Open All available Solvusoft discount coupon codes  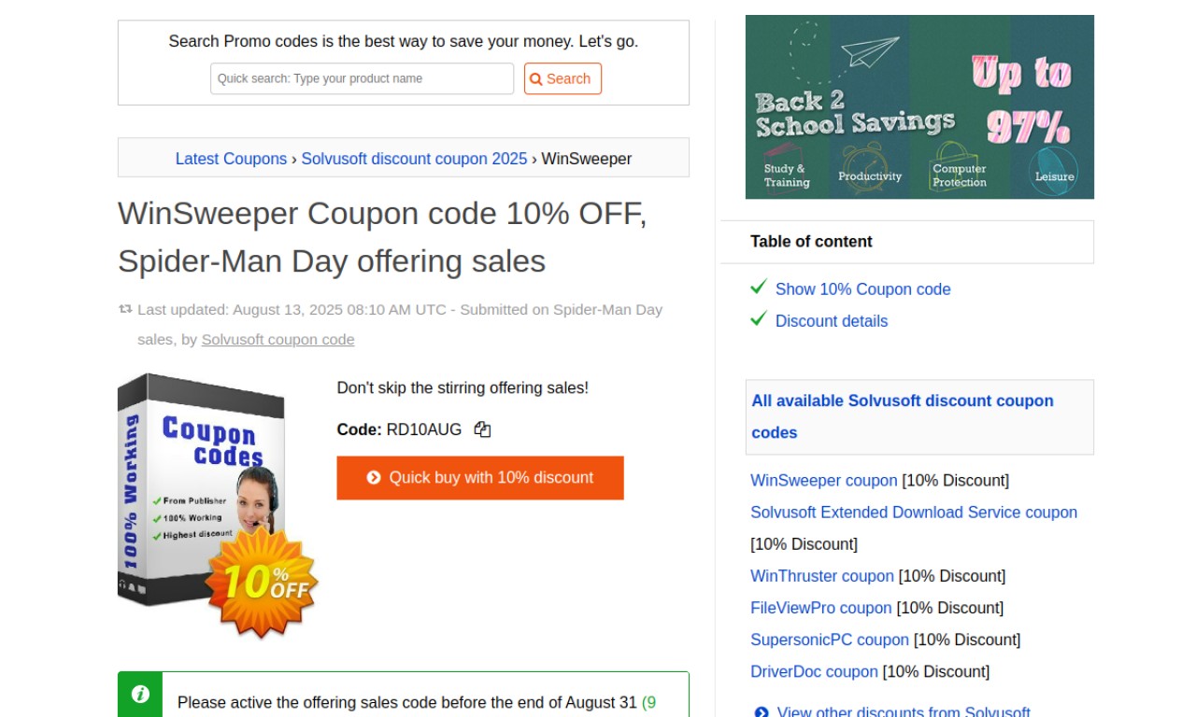point(903,416)
